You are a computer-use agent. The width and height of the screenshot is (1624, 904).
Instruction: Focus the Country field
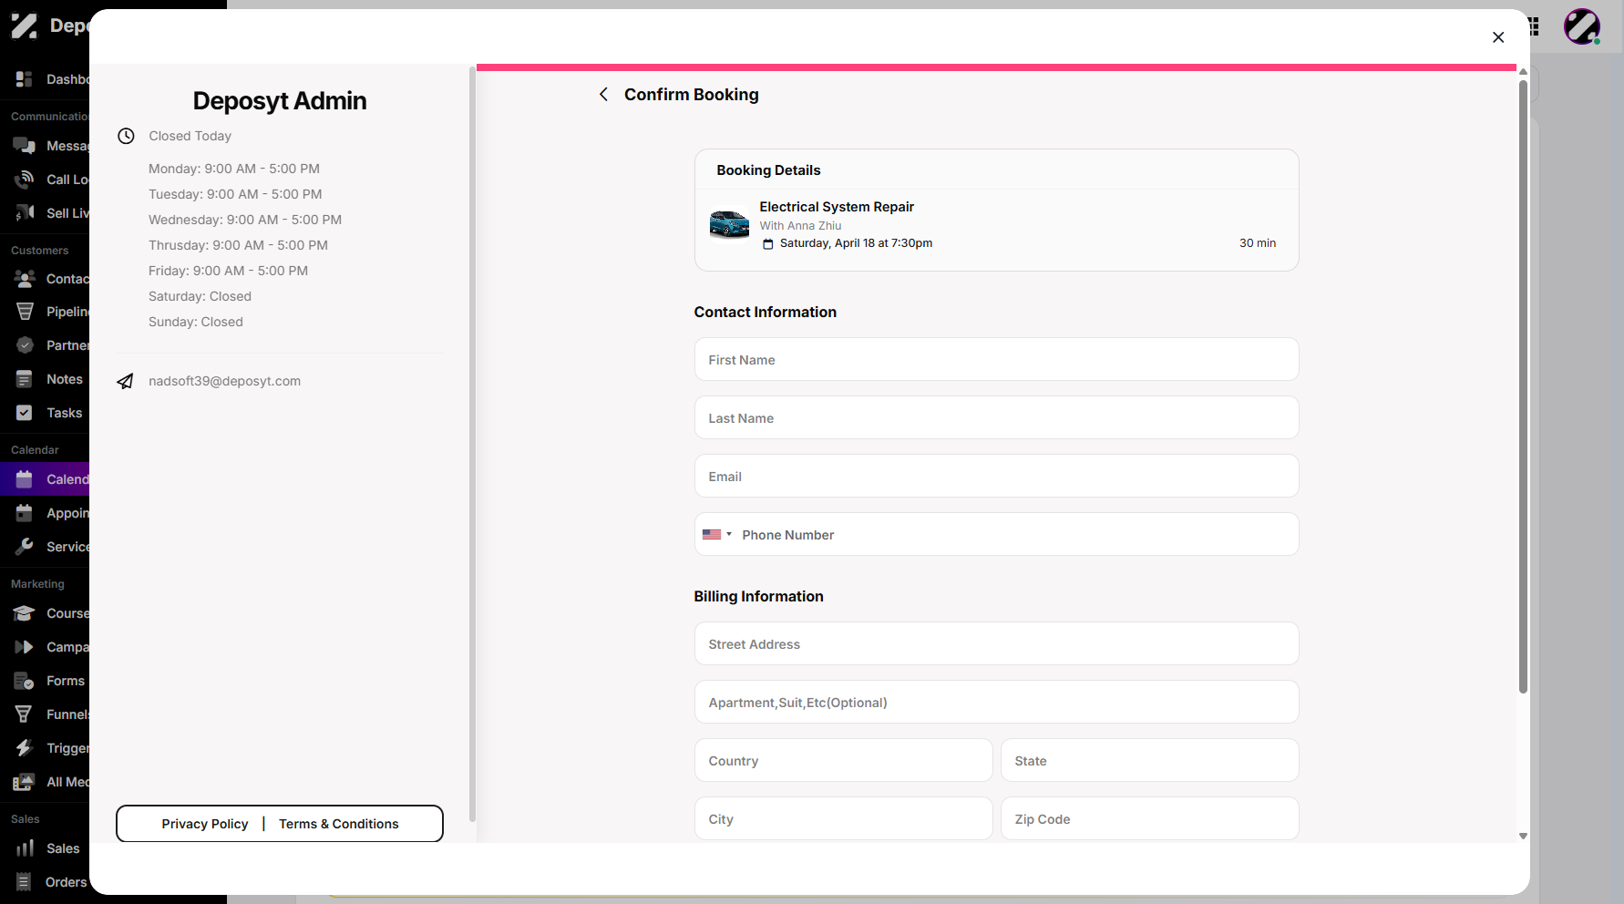click(x=843, y=761)
